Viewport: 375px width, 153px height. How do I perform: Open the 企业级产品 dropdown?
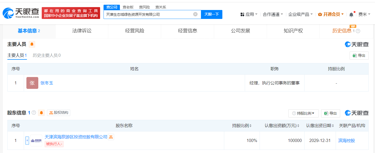pyautogui.click(x=300, y=14)
